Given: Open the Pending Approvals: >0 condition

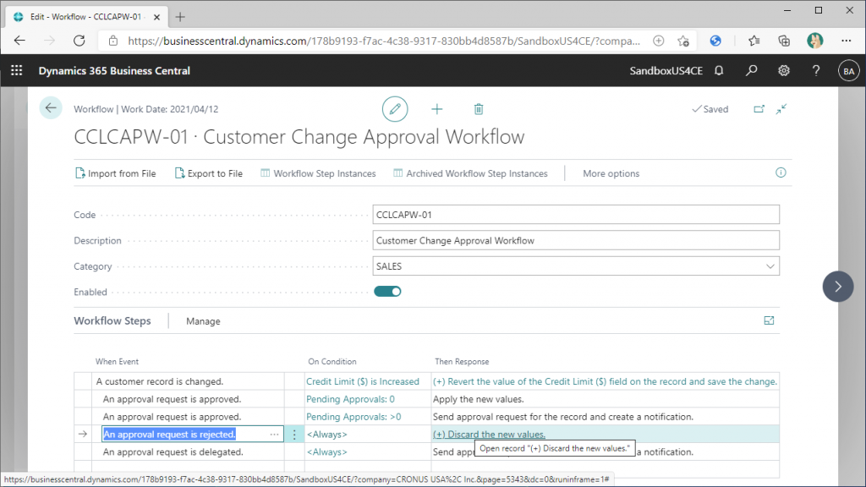Looking at the screenshot, I should 354,417.
